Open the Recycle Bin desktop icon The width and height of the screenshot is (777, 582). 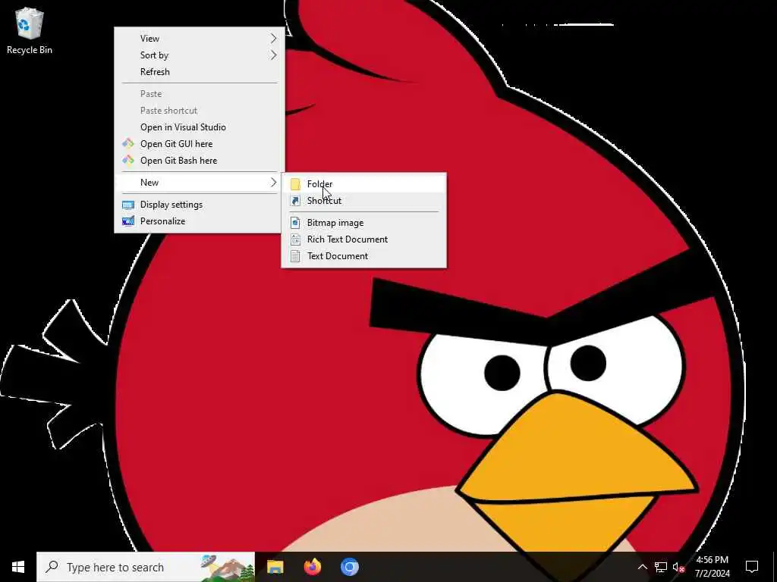(x=30, y=30)
